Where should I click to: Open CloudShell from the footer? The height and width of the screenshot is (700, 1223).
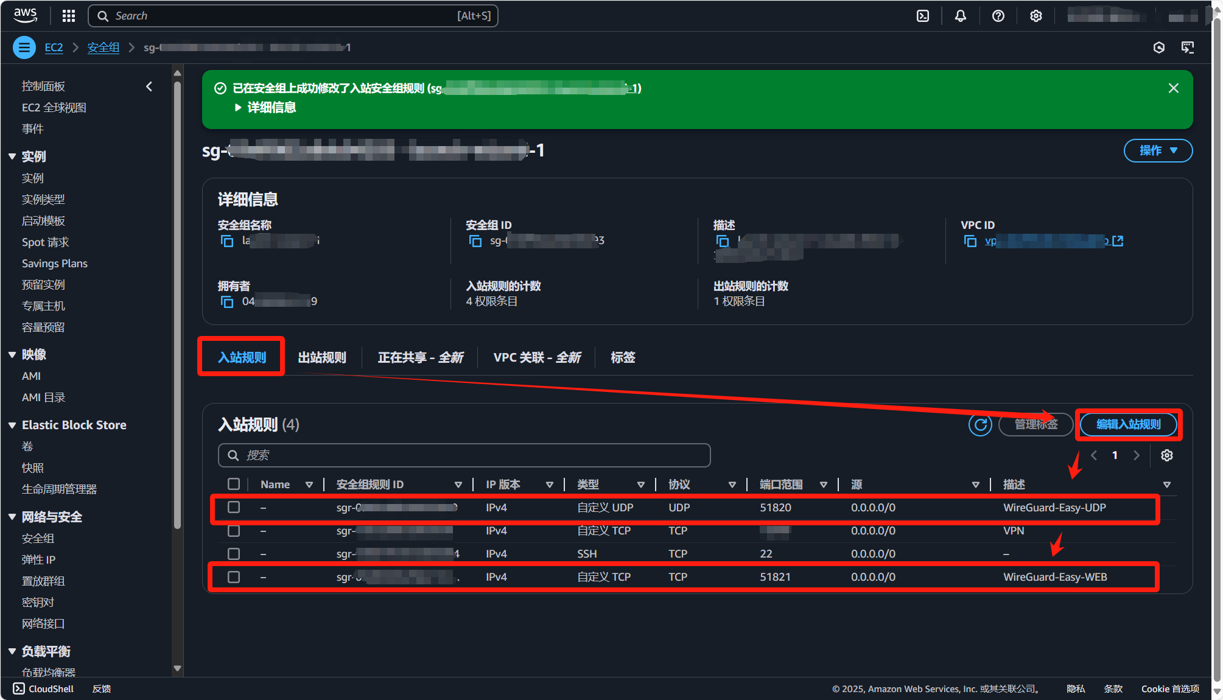click(43, 688)
